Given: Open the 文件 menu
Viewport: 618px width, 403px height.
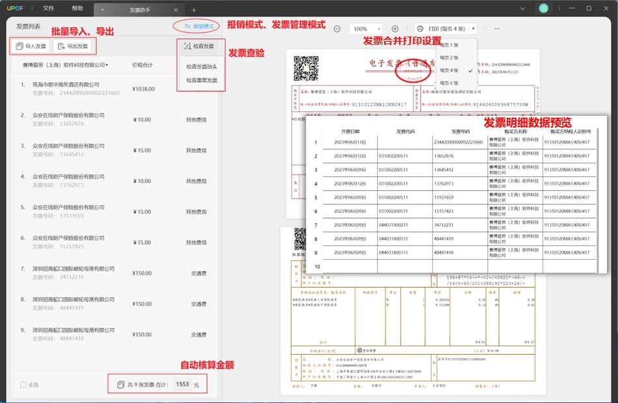Looking at the screenshot, I should [x=48, y=8].
